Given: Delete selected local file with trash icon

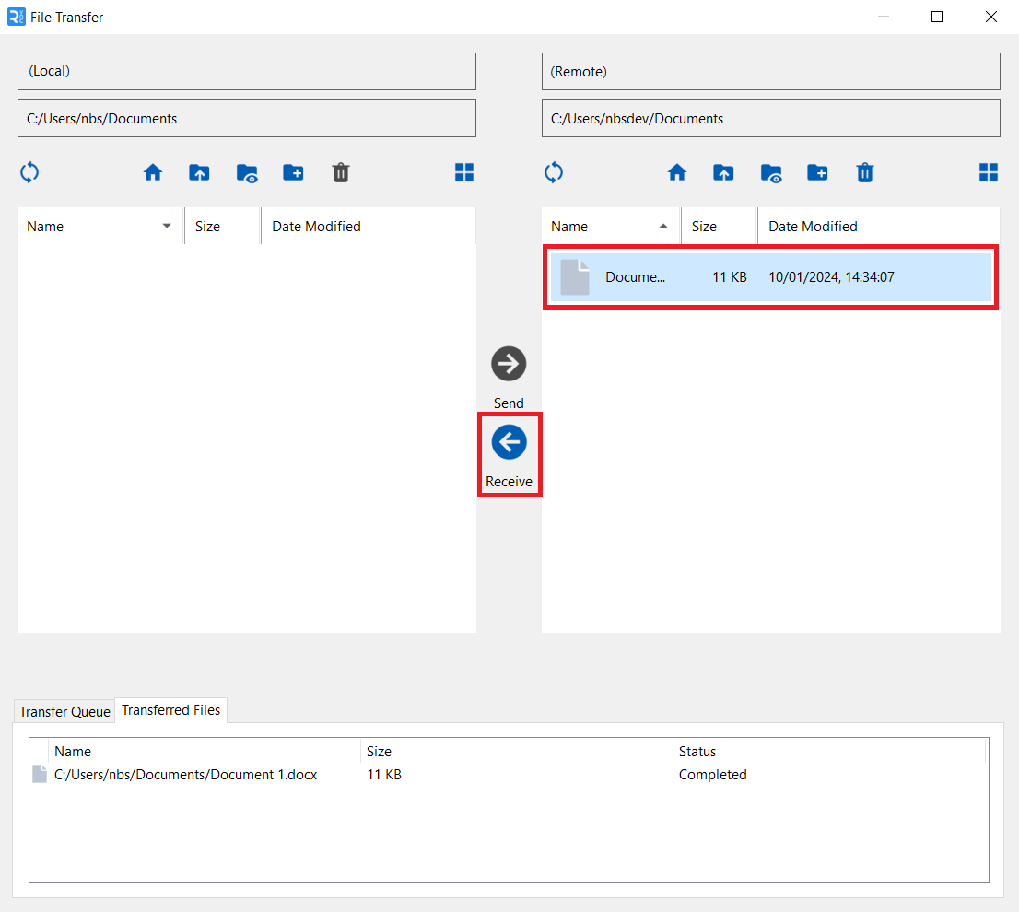Looking at the screenshot, I should coord(341,172).
